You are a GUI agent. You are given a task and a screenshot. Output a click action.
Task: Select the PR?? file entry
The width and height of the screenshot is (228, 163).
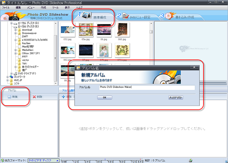[25, 57]
